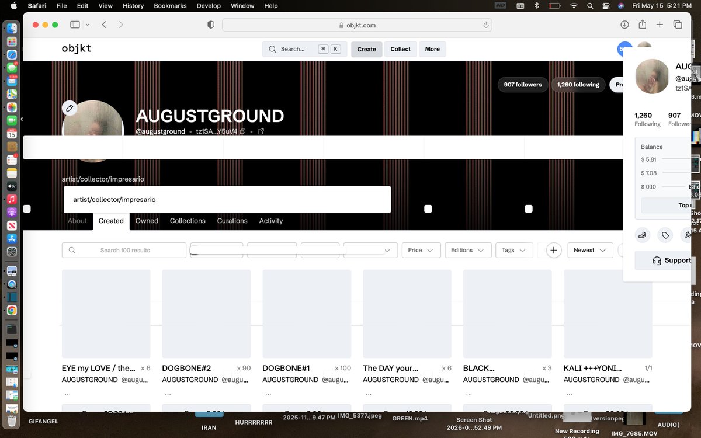Launch Google Chrome from the Dock
This screenshot has height=438, width=701.
[x=12, y=311]
